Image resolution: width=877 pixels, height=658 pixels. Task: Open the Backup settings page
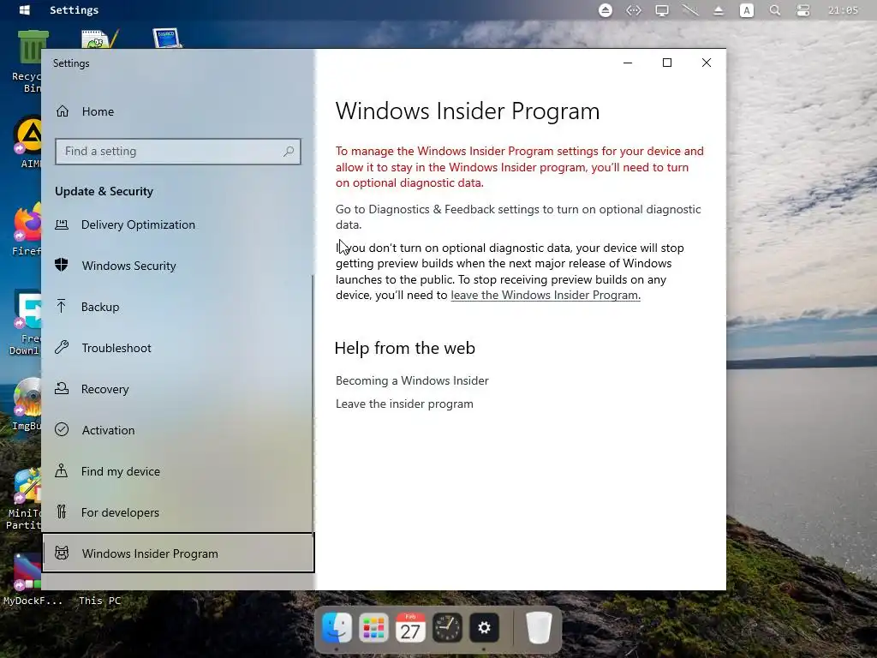click(177, 307)
